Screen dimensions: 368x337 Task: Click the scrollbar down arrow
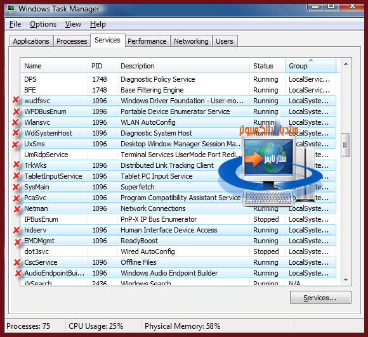click(346, 279)
